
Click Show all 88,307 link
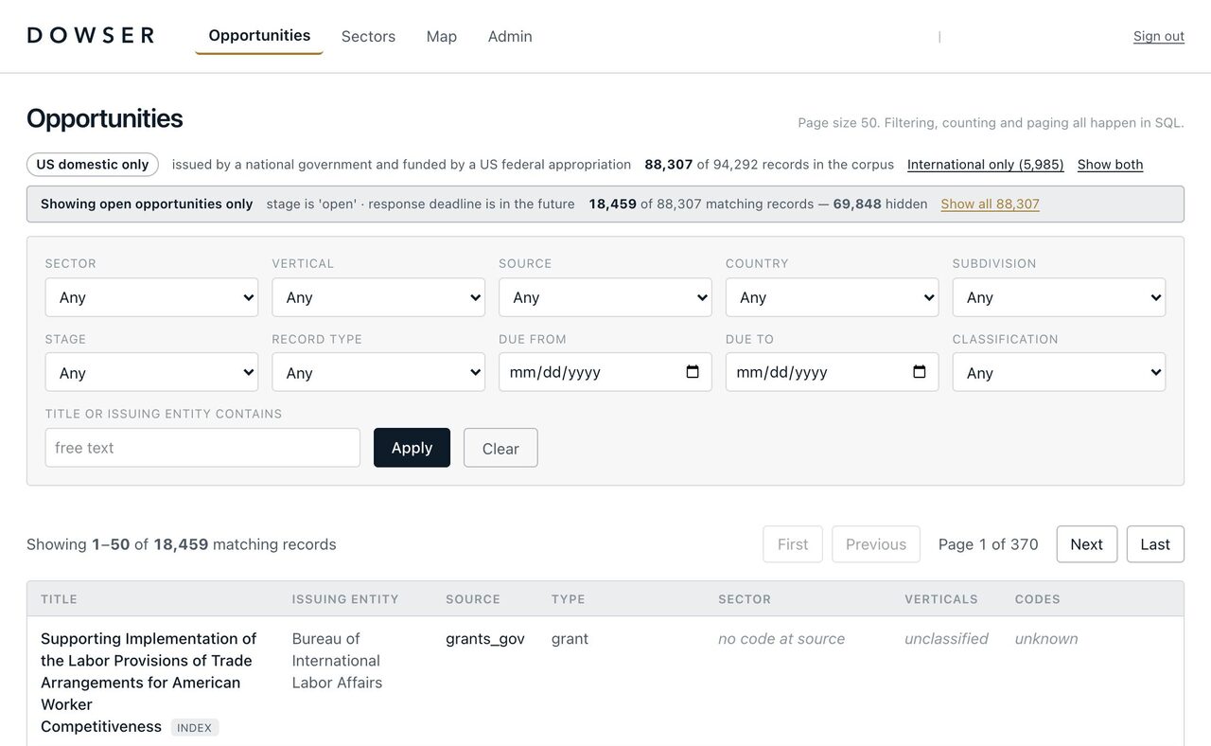[990, 204]
